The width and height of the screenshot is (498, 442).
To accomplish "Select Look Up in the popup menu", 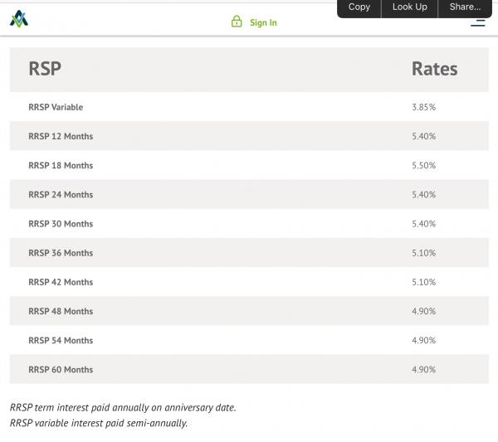I will click(409, 7).
